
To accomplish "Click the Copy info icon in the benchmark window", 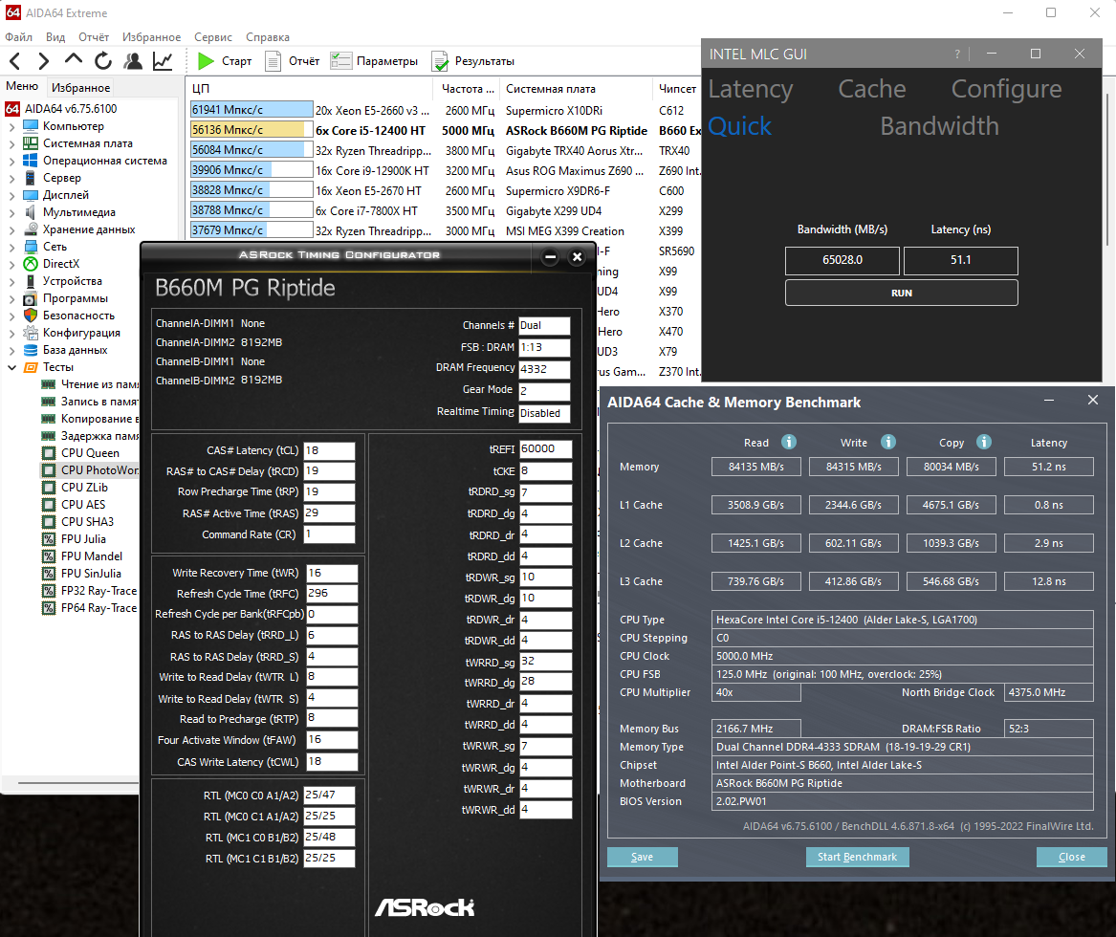I will (984, 442).
